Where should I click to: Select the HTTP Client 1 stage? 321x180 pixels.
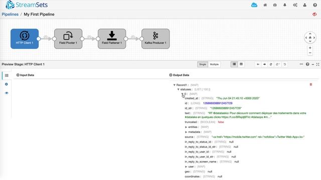tap(25, 39)
